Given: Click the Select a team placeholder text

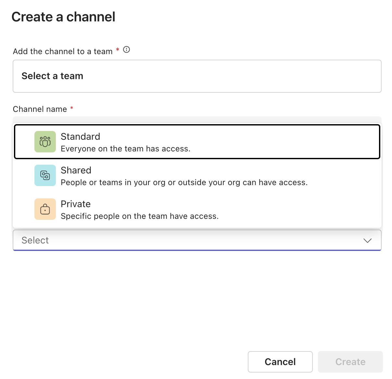Looking at the screenshot, I should pos(52,76).
